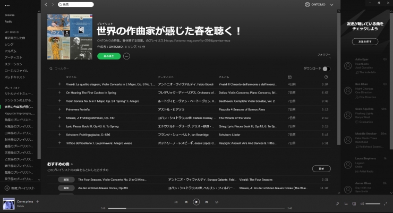Add An der schönen blauen Donau track
This screenshot has height=213, width=393.
click(66, 188)
